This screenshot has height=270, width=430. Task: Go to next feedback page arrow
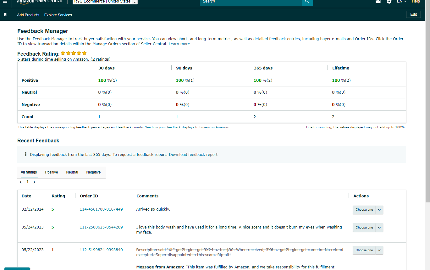pyautogui.click(x=34, y=182)
